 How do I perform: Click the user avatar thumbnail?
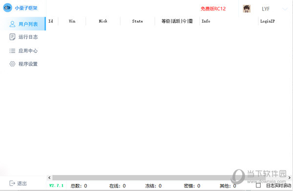(247, 9)
